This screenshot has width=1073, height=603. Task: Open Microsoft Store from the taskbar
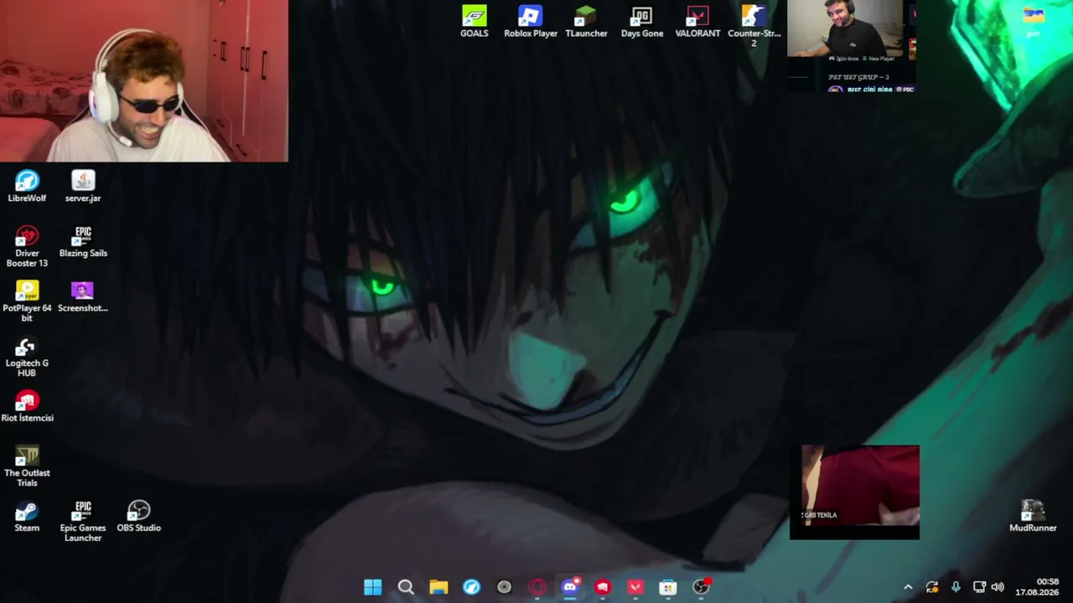point(668,587)
